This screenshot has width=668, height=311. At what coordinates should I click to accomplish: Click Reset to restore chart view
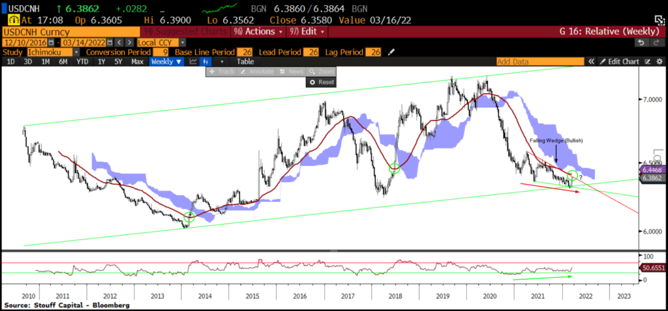tap(321, 82)
